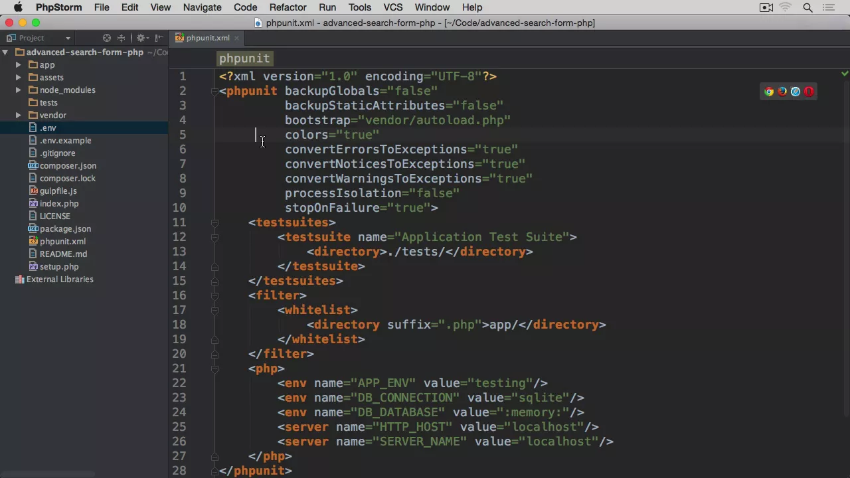
Task: Open the Help menu
Action: [471, 7]
